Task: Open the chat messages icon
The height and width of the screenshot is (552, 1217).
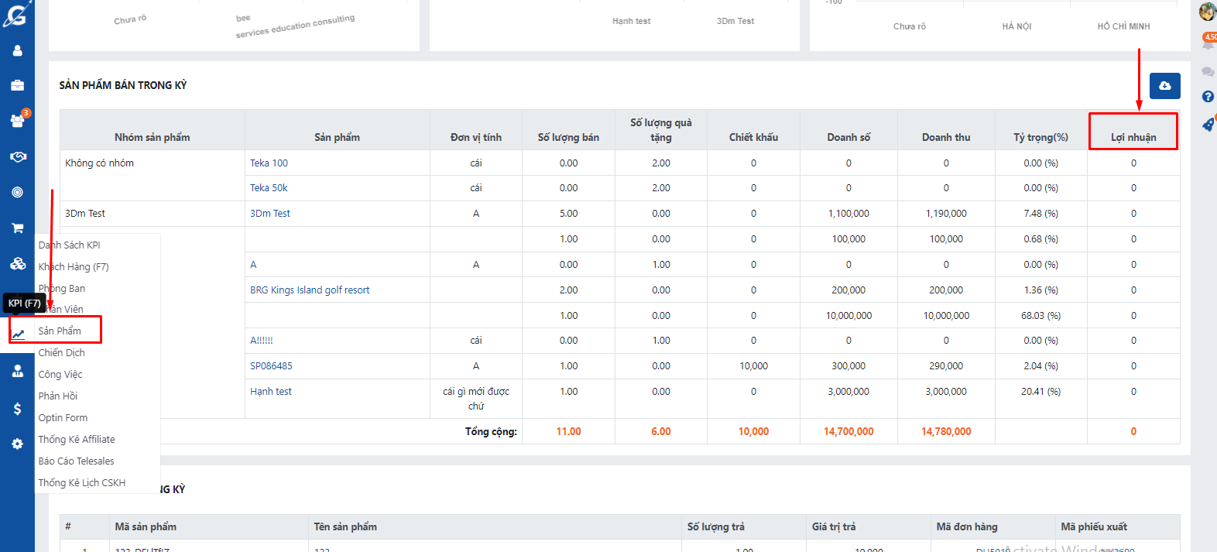Action: click(1208, 71)
